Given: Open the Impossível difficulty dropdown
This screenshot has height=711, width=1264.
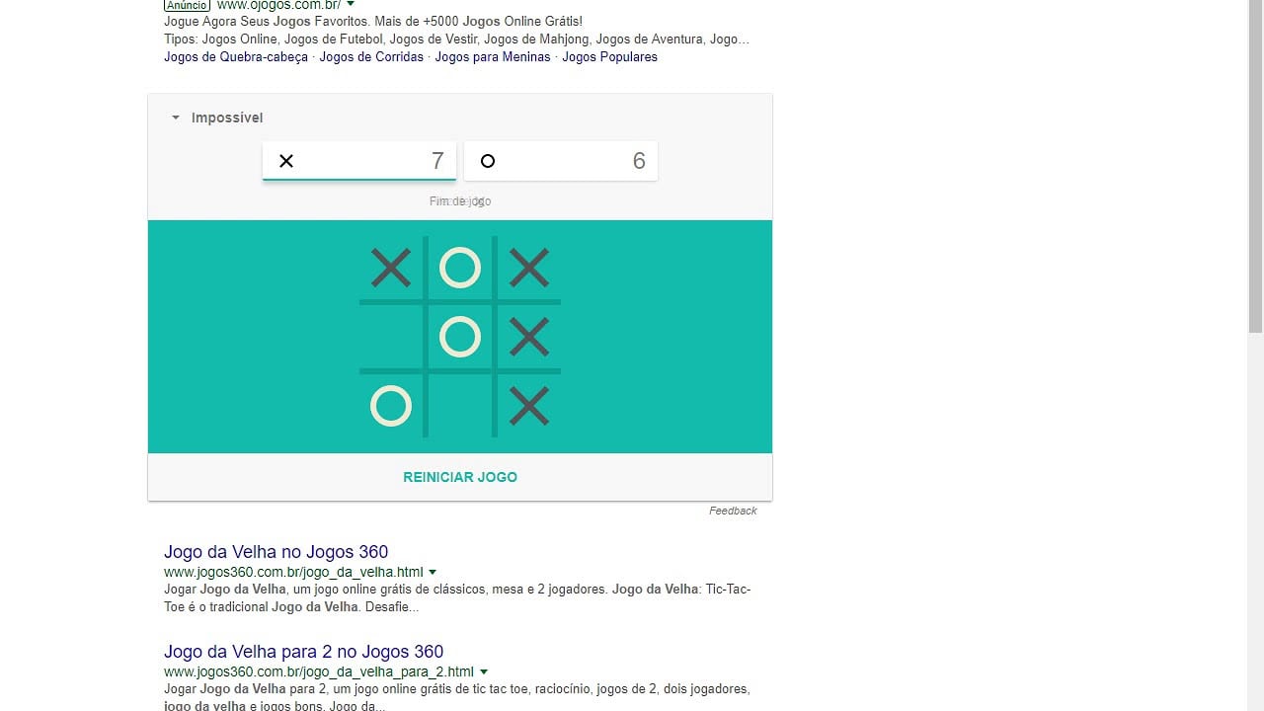Looking at the screenshot, I should [x=216, y=118].
